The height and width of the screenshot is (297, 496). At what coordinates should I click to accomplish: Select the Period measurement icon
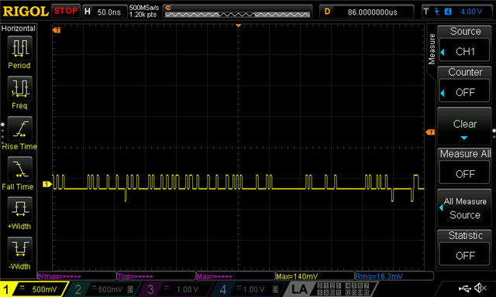19,48
